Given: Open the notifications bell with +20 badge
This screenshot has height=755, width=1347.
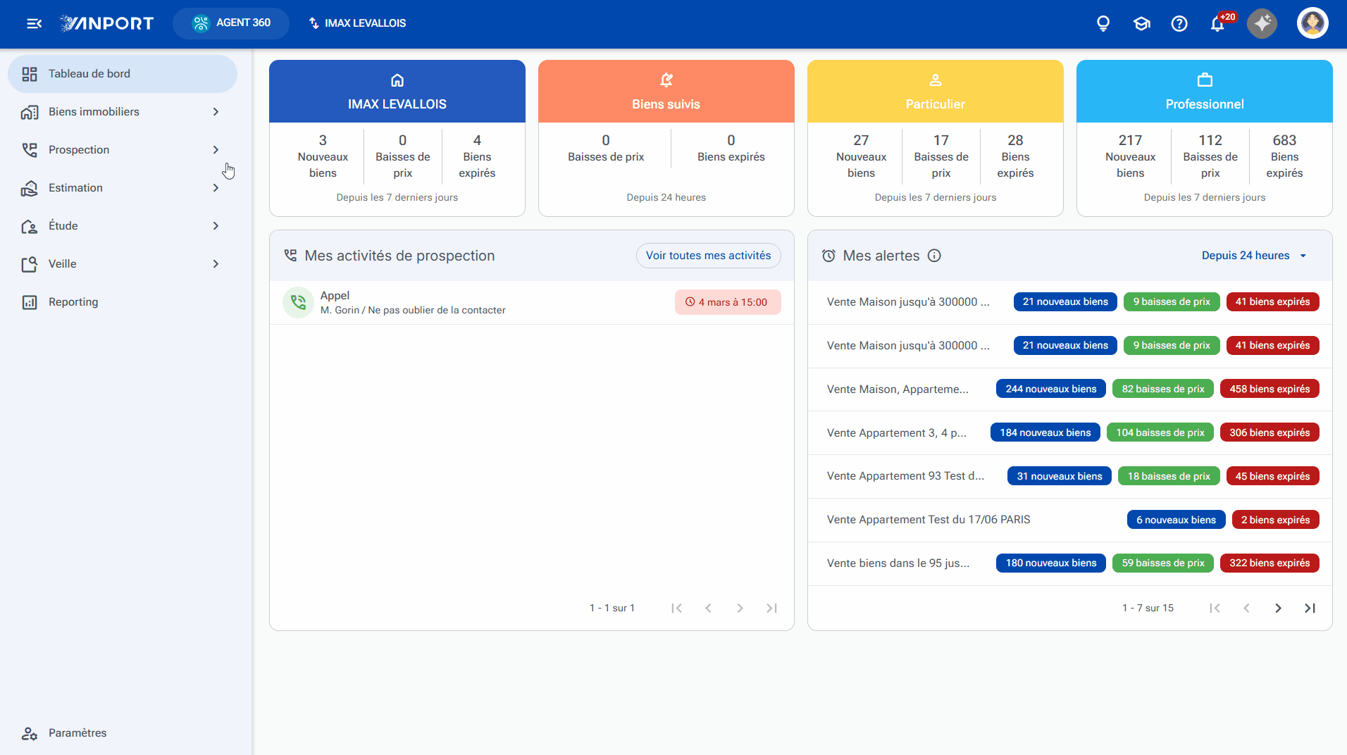Looking at the screenshot, I should [x=1218, y=23].
